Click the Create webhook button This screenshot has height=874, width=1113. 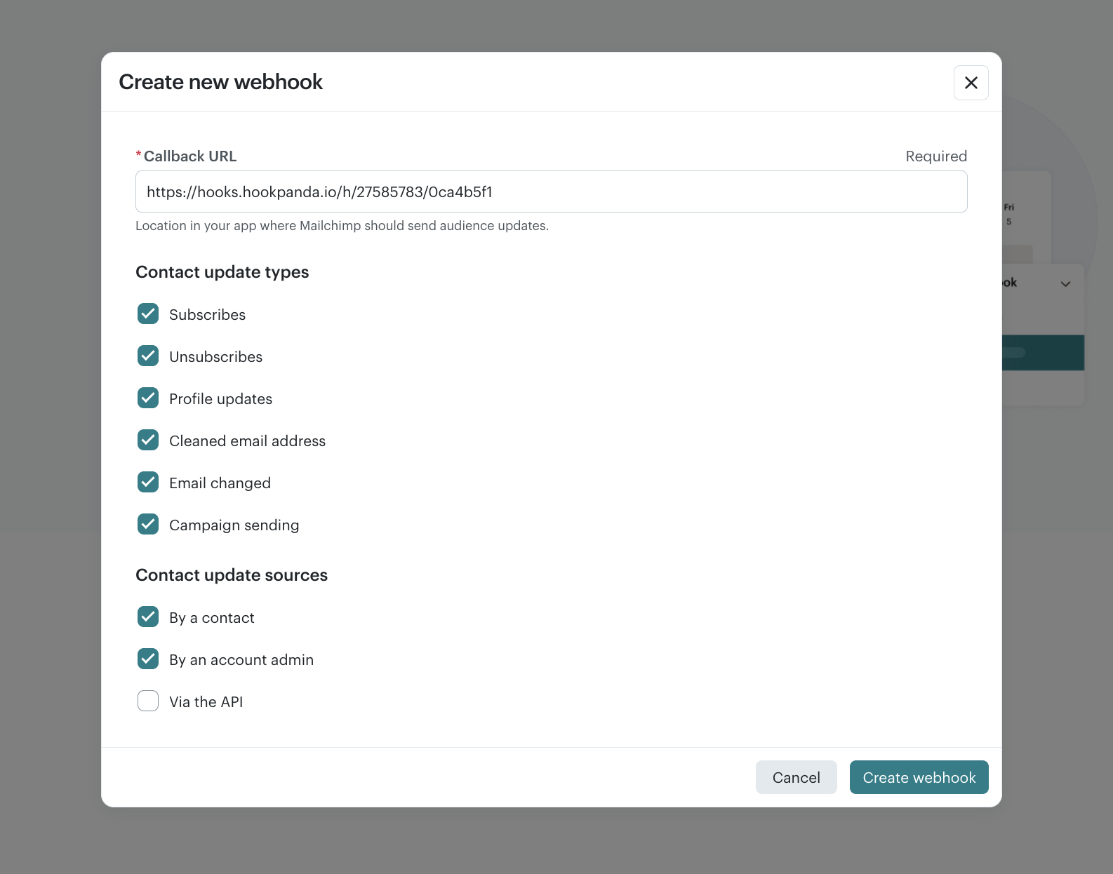[919, 777]
